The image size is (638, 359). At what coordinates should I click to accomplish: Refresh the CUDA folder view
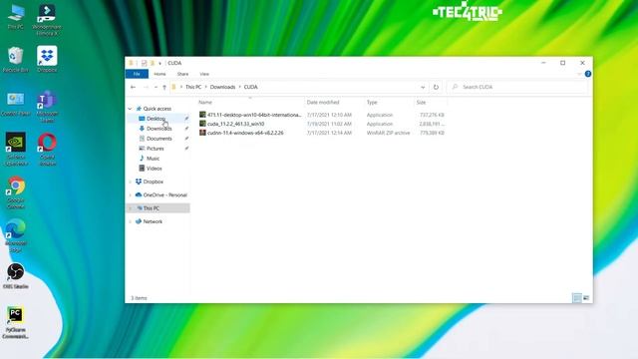pos(436,87)
